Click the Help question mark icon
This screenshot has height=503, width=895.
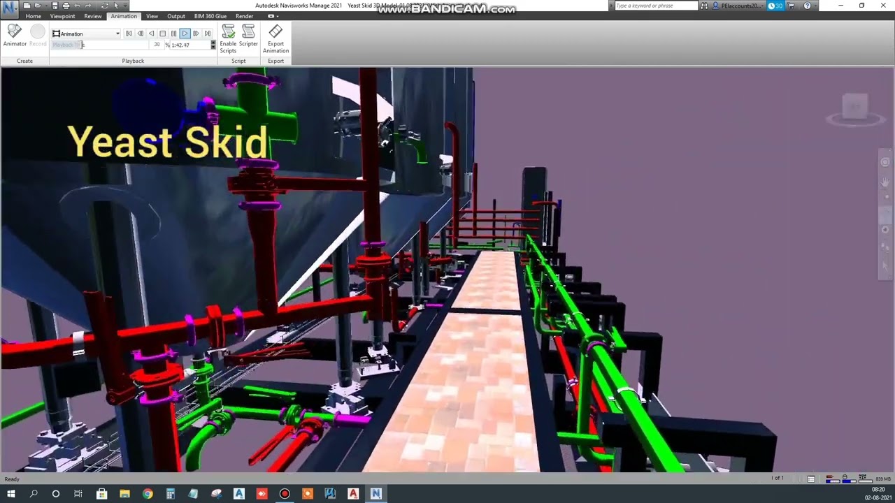click(807, 6)
